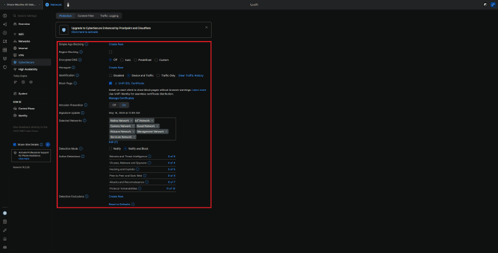Click Create New for Detection Exclusions
498x253 pixels.
116,196
